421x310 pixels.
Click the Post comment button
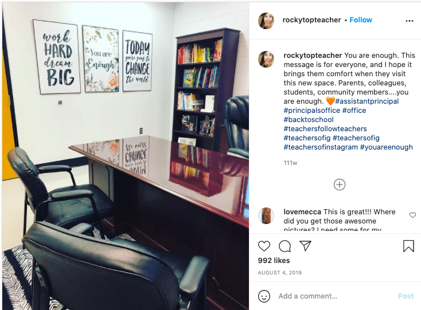coord(406,296)
